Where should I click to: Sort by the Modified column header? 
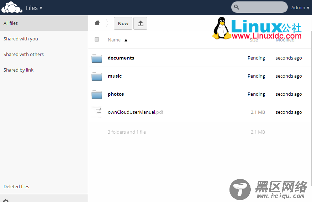coord(285,40)
